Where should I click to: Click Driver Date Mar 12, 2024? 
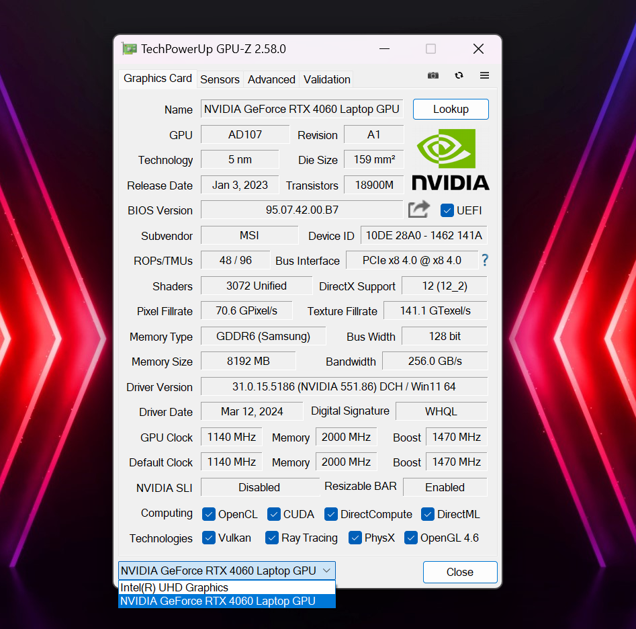(252, 411)
